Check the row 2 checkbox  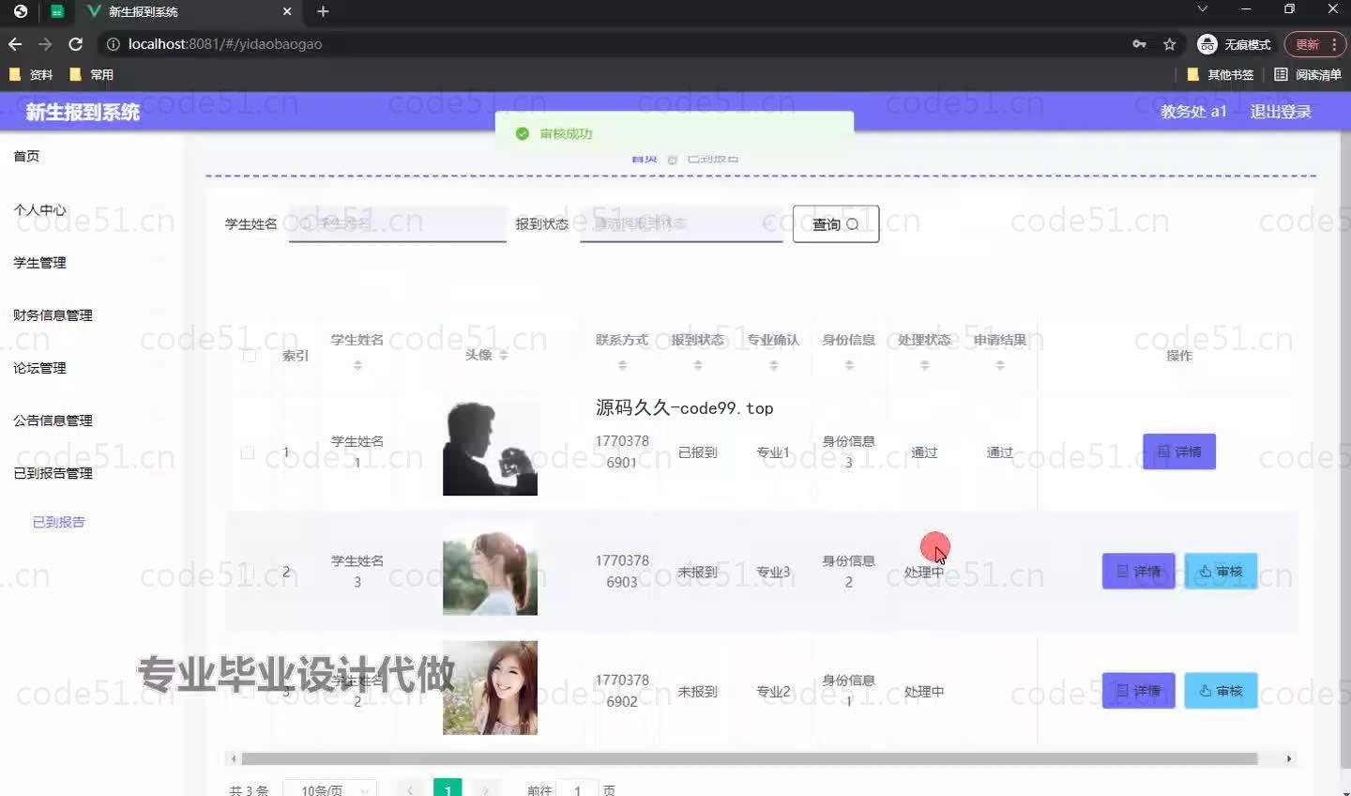tap(248, 572)
